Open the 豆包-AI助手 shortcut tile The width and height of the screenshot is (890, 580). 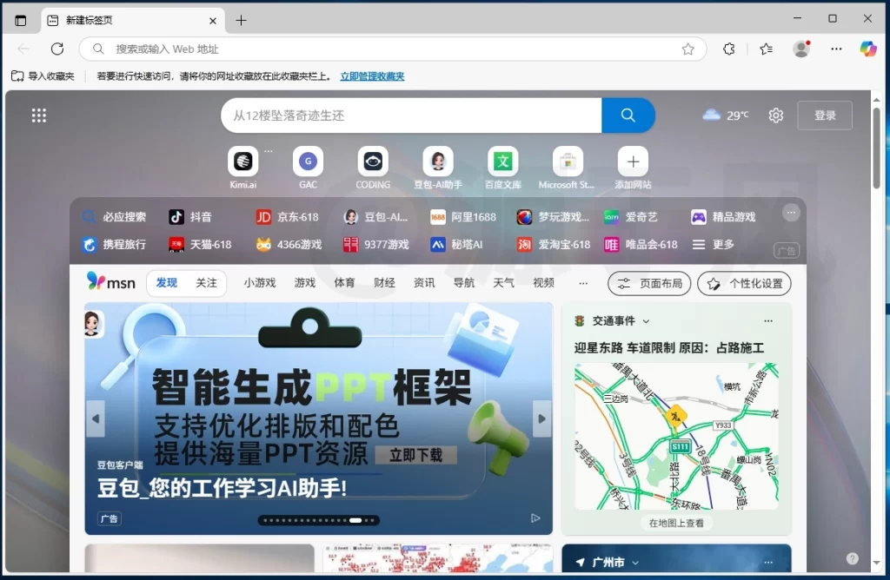438,161
